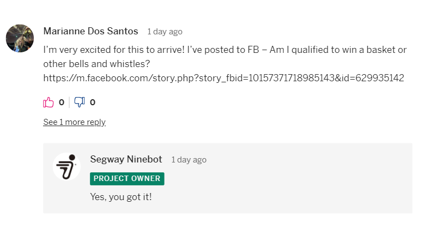This screenshot has height=229, width=431.
Task: Click the word "reply" in see-more link
Action: [x=96, y=122]
